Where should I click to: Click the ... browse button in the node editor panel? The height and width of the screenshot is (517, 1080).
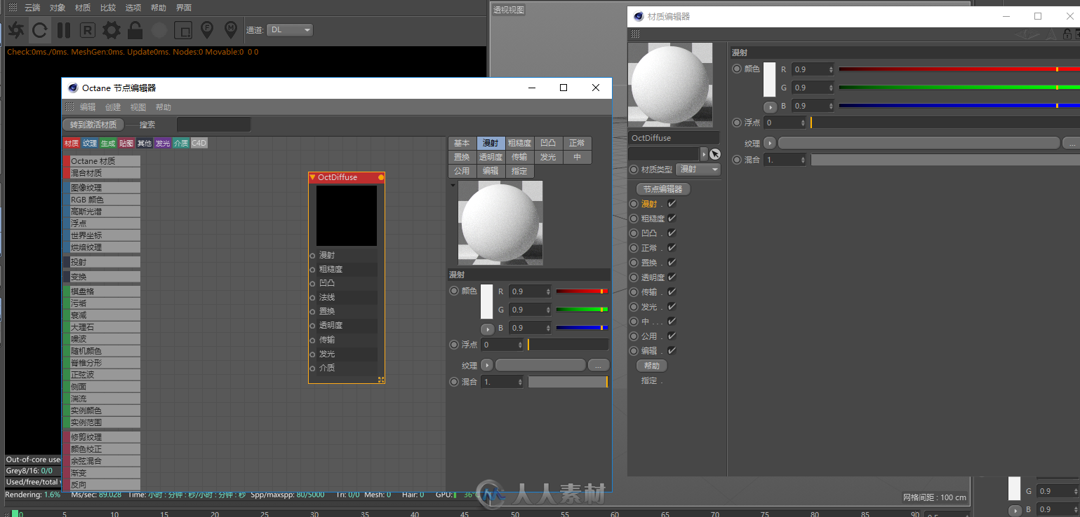pyautogui.click(x=598, y=365)
